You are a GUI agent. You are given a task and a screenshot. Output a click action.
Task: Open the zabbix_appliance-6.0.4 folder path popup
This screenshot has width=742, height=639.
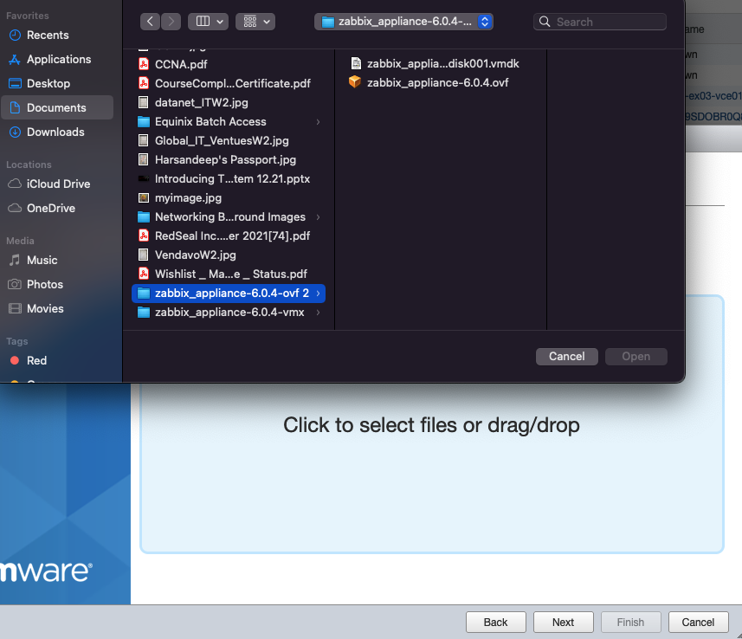pos(403,22)
